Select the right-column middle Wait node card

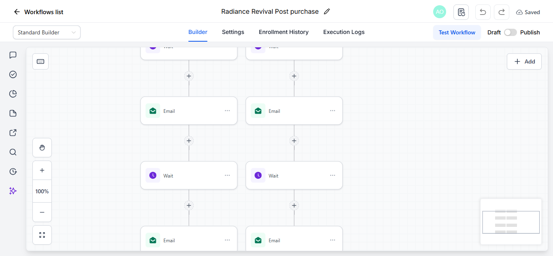(294, 176)
